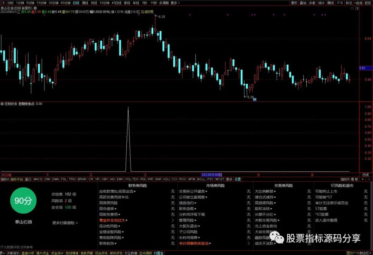Viewport: 373px width, 255px height.
Task: Switch to 月线 monthly period
Action: point(94,3)
